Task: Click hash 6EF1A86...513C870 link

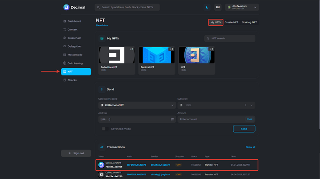Action: (x=136, y=165)
